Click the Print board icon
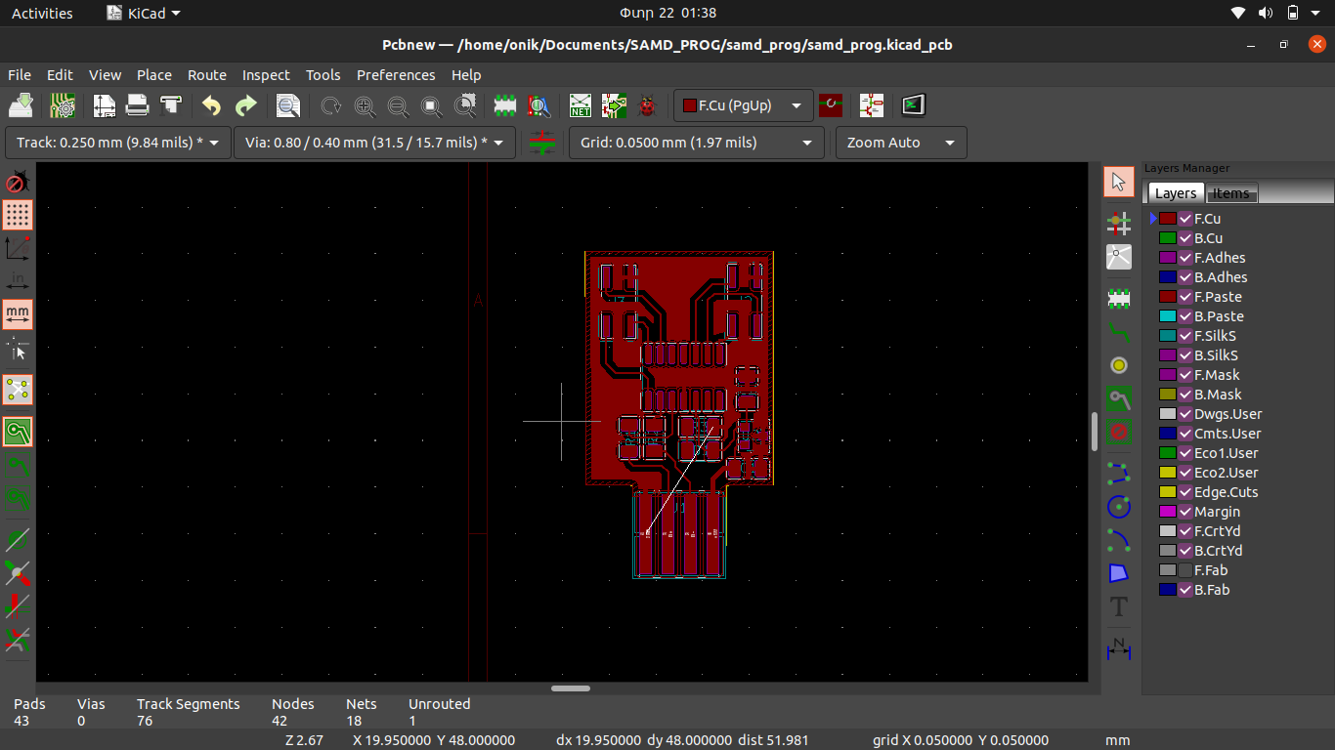Image resolution: width=1335 pixels, height=750 pixels. (x=137, y=105)
